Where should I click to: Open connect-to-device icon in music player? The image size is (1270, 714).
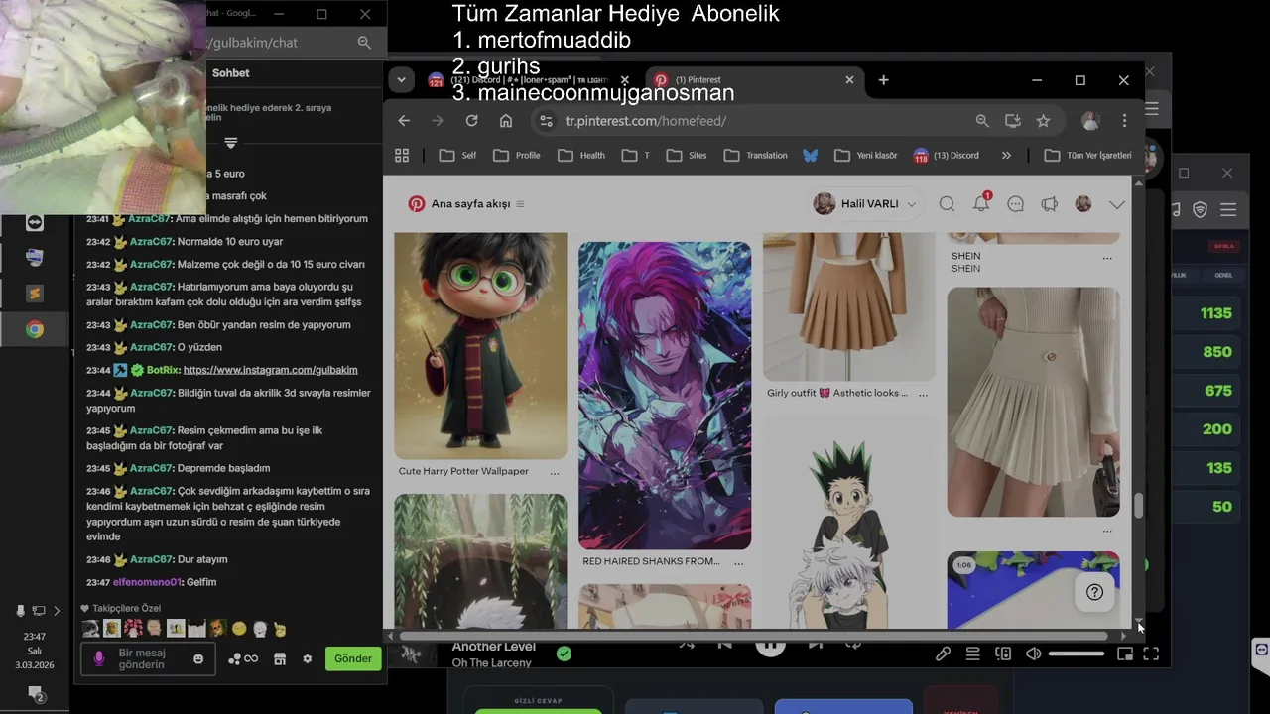click(x=1003, y=654)
